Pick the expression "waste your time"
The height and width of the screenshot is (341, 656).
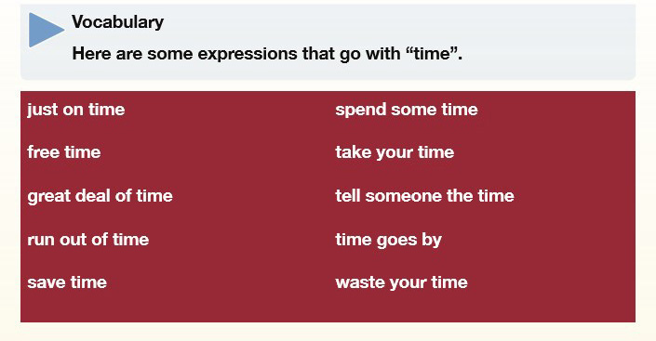401,282
